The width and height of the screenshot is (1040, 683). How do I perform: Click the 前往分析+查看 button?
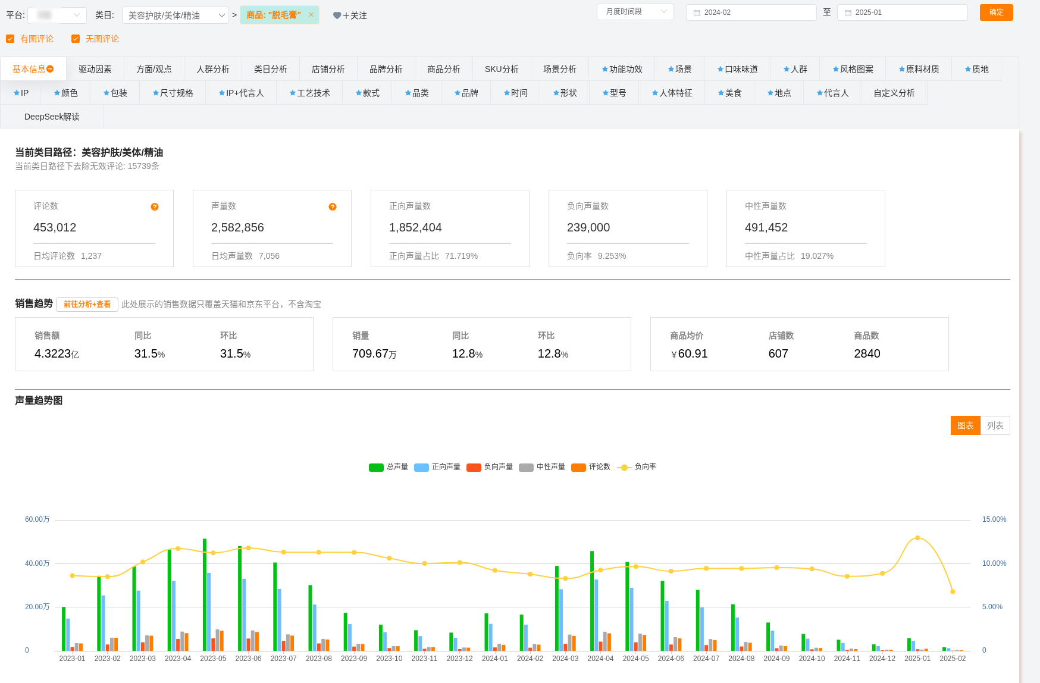(x=87, y=304)
